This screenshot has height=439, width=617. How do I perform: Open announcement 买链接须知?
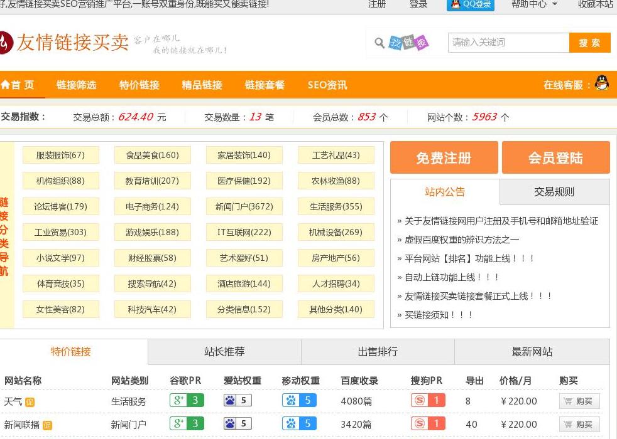point(438,315)
